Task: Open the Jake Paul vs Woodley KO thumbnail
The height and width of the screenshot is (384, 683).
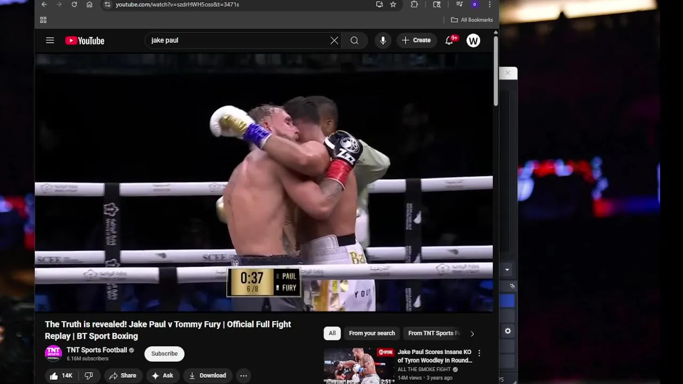Action: click(359, 366)
